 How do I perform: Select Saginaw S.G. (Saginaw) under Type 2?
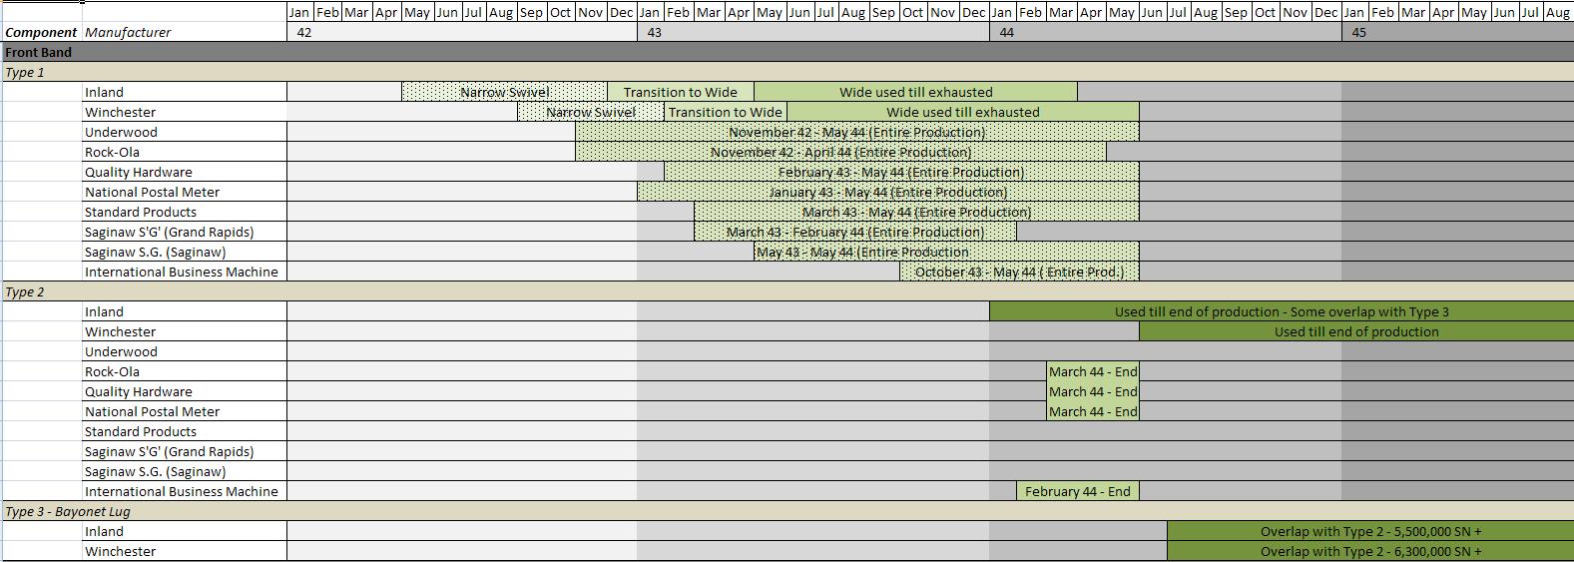pyautogui.click(x=185, y=471)
